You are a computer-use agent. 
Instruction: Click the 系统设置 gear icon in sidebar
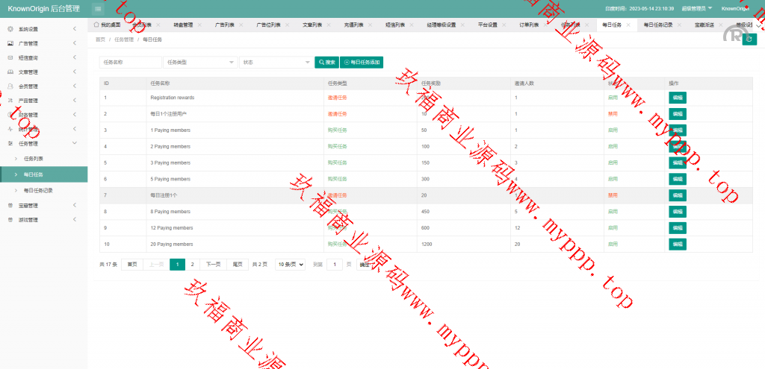pyautogui.click(x=10, y=29)
